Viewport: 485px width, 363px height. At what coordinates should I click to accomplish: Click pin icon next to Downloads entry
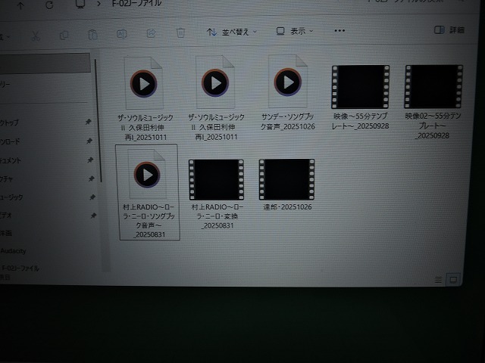(x=89, y=141)
